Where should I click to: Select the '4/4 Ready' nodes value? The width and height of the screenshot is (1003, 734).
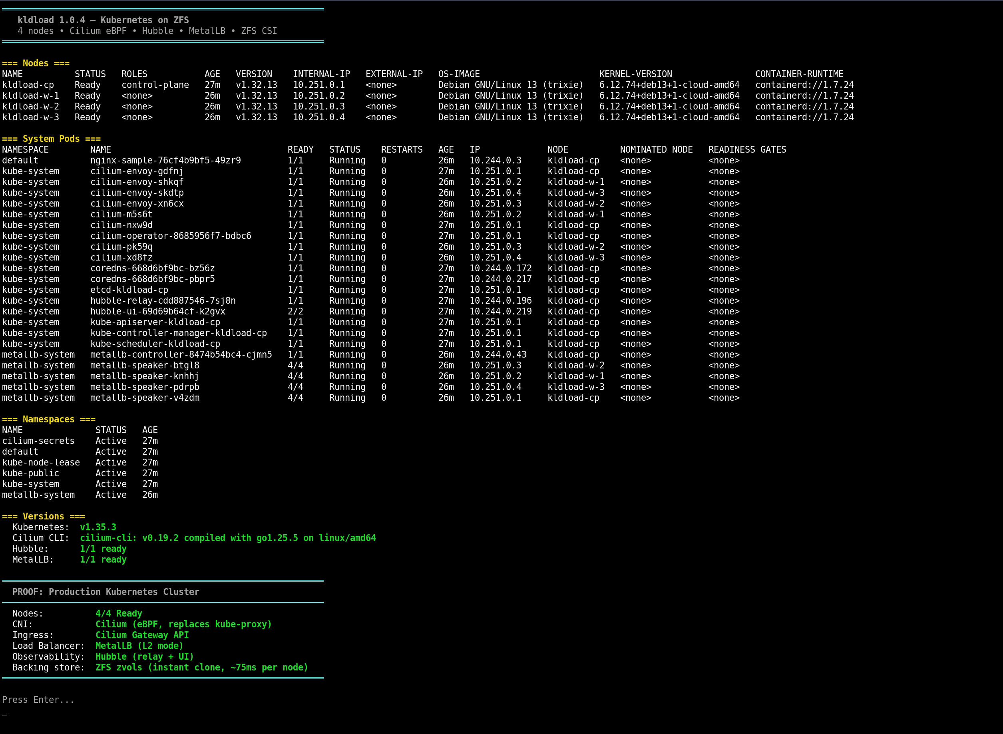coord(119,614)
